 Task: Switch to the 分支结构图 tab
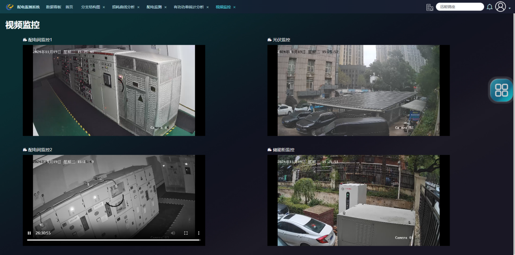(x=90, y=7)
